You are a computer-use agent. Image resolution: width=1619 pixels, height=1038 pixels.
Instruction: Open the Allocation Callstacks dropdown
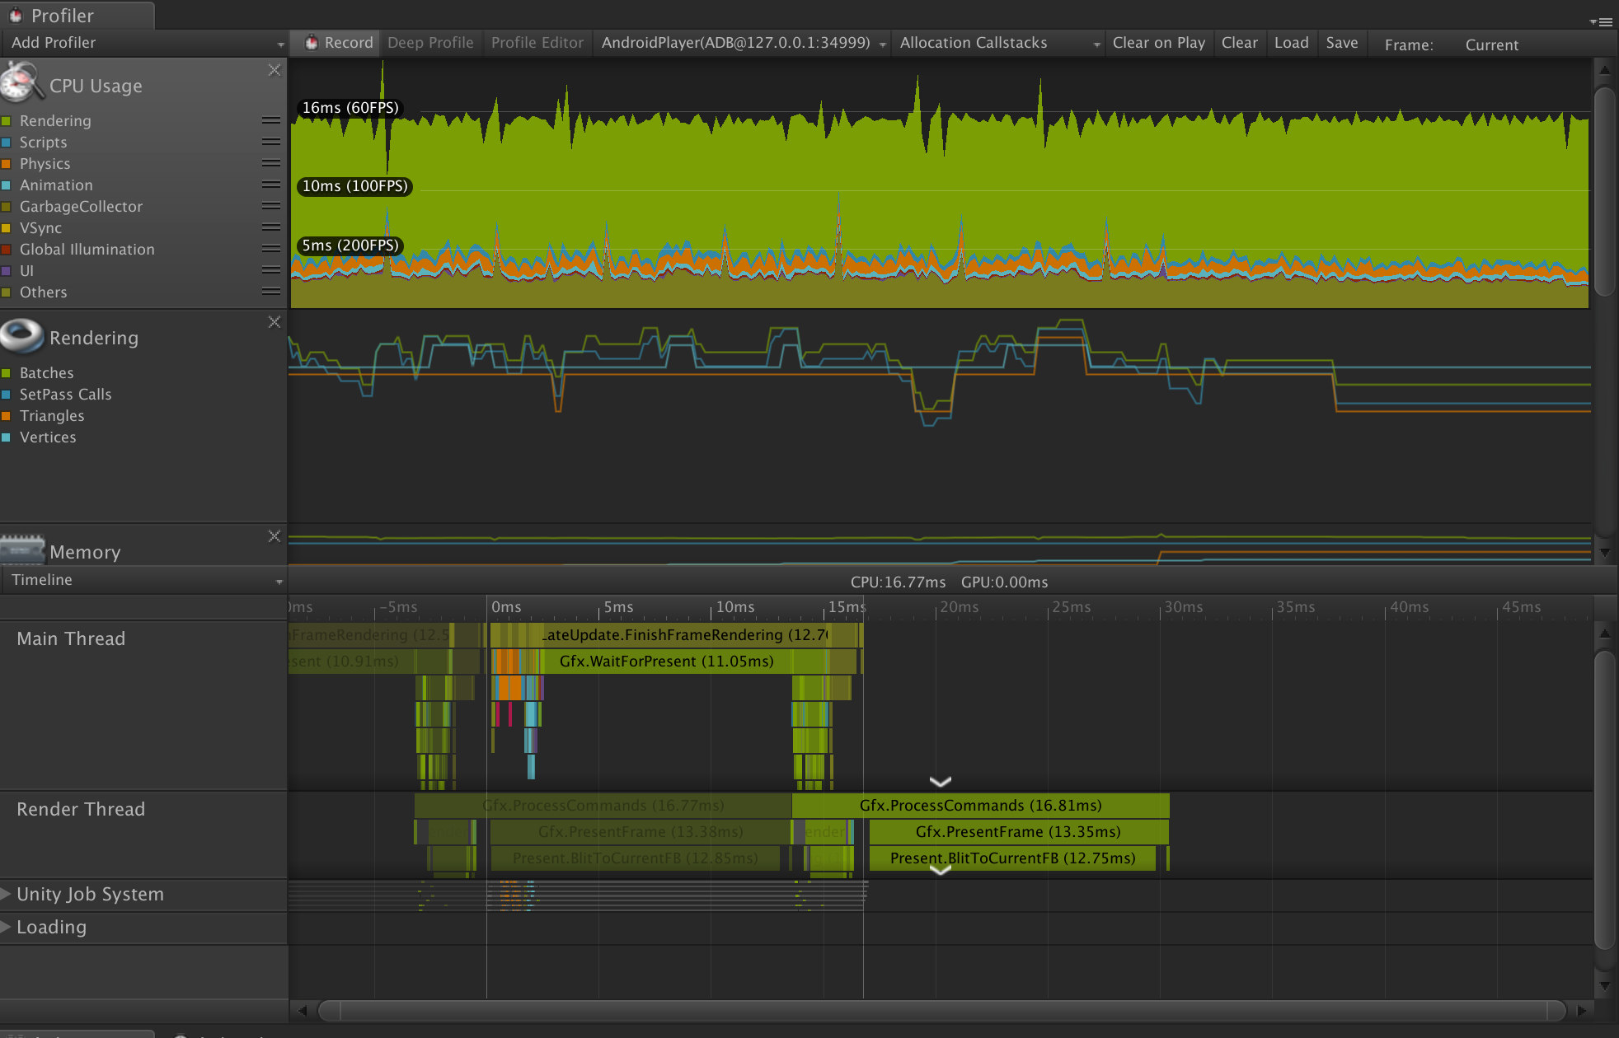coord(998,43)
